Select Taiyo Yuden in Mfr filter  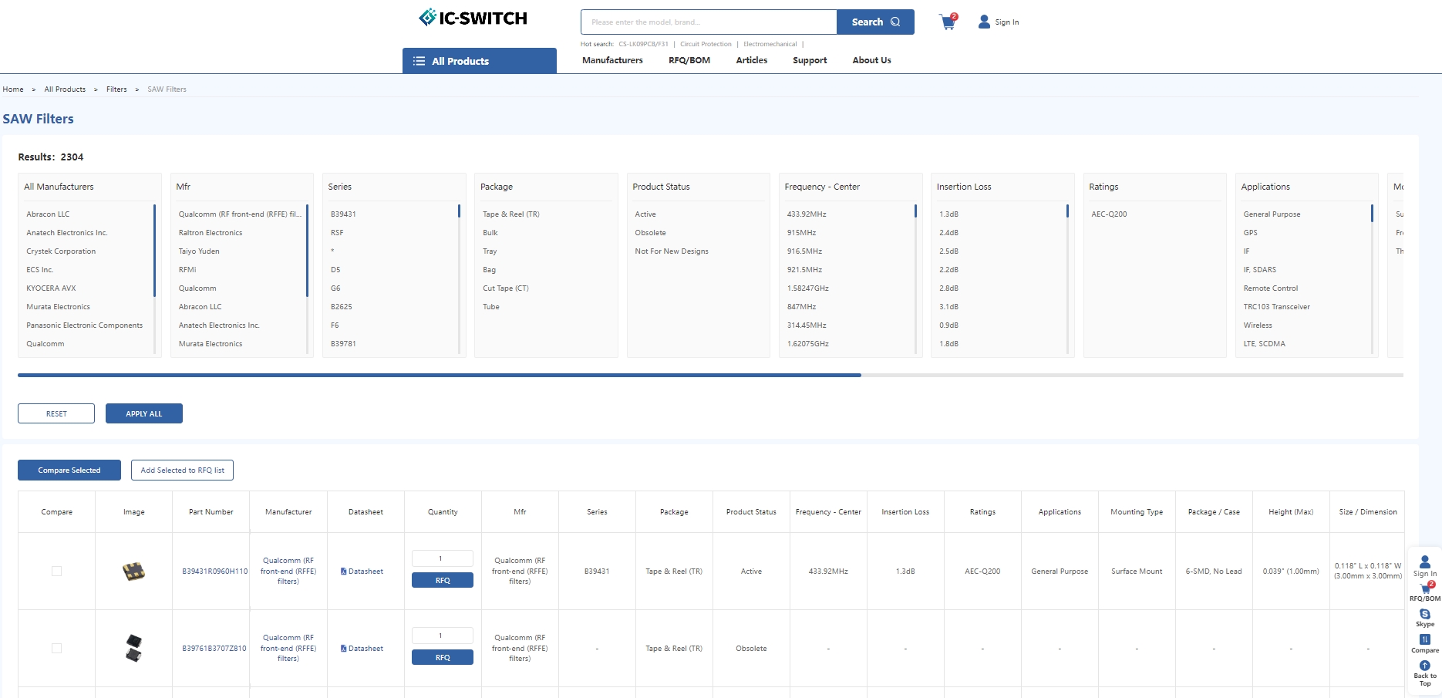click(199, 251)
